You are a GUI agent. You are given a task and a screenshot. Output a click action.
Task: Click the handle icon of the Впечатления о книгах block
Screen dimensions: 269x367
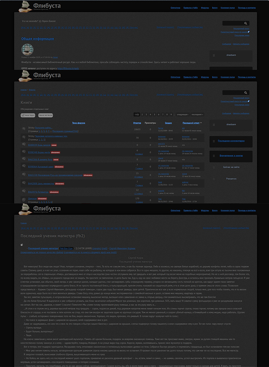coord(214,156)
